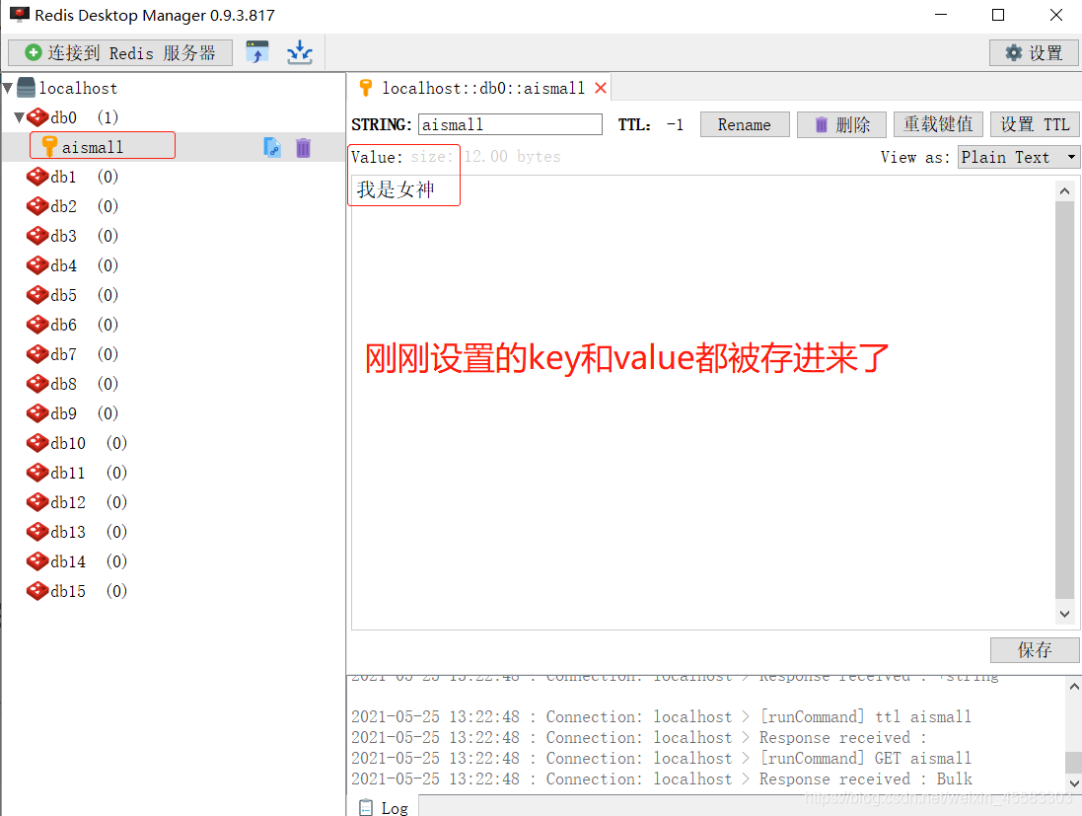The image size is (1082, 816).
Task: Click the Rename button
Action: (x=745, y=125)
